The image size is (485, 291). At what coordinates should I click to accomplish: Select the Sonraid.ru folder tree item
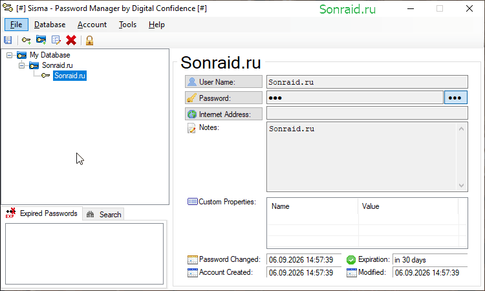pos(57,65)
